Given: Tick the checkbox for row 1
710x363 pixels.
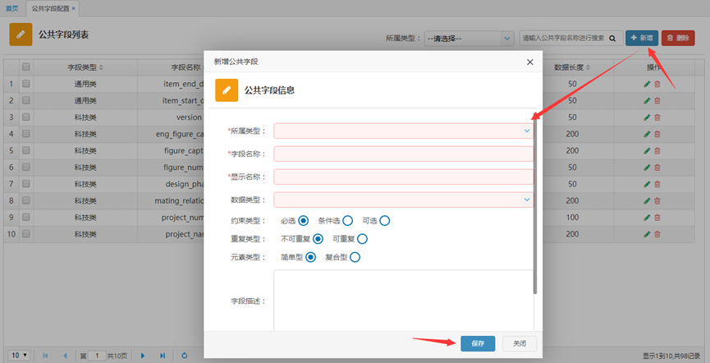Looking at the screenshot, I should 25,84.
